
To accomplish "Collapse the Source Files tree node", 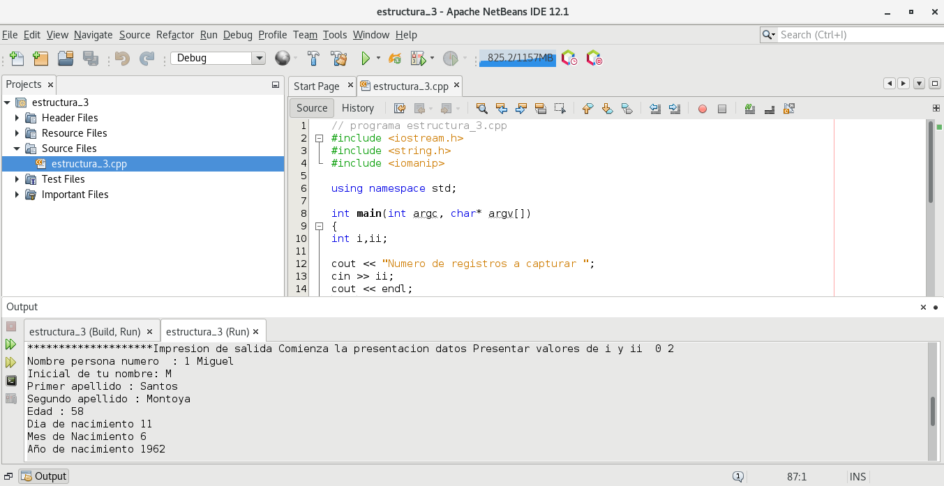I will click(17, 149).
